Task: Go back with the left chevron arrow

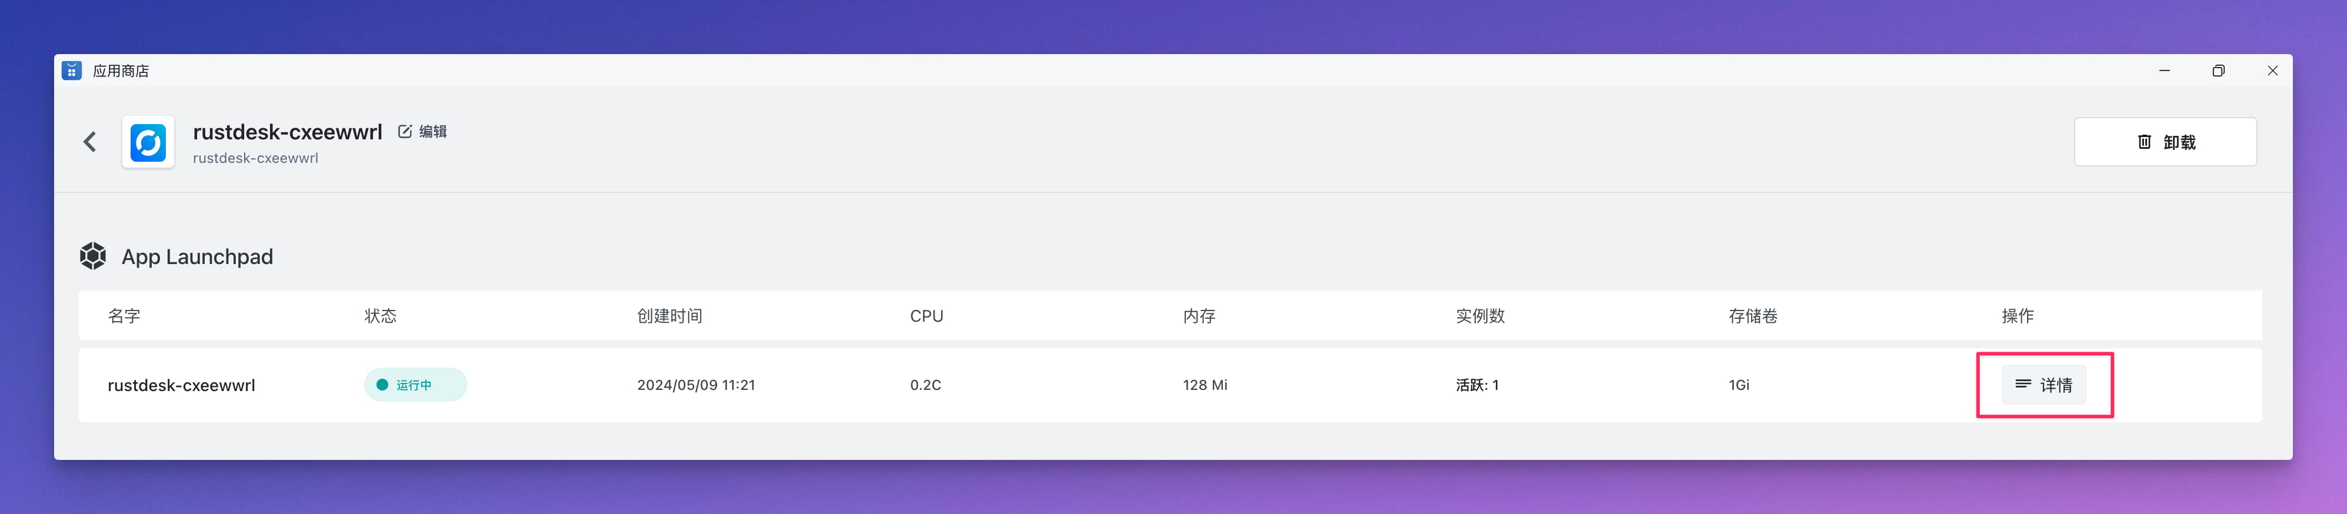Action: (x=89, y=141)
